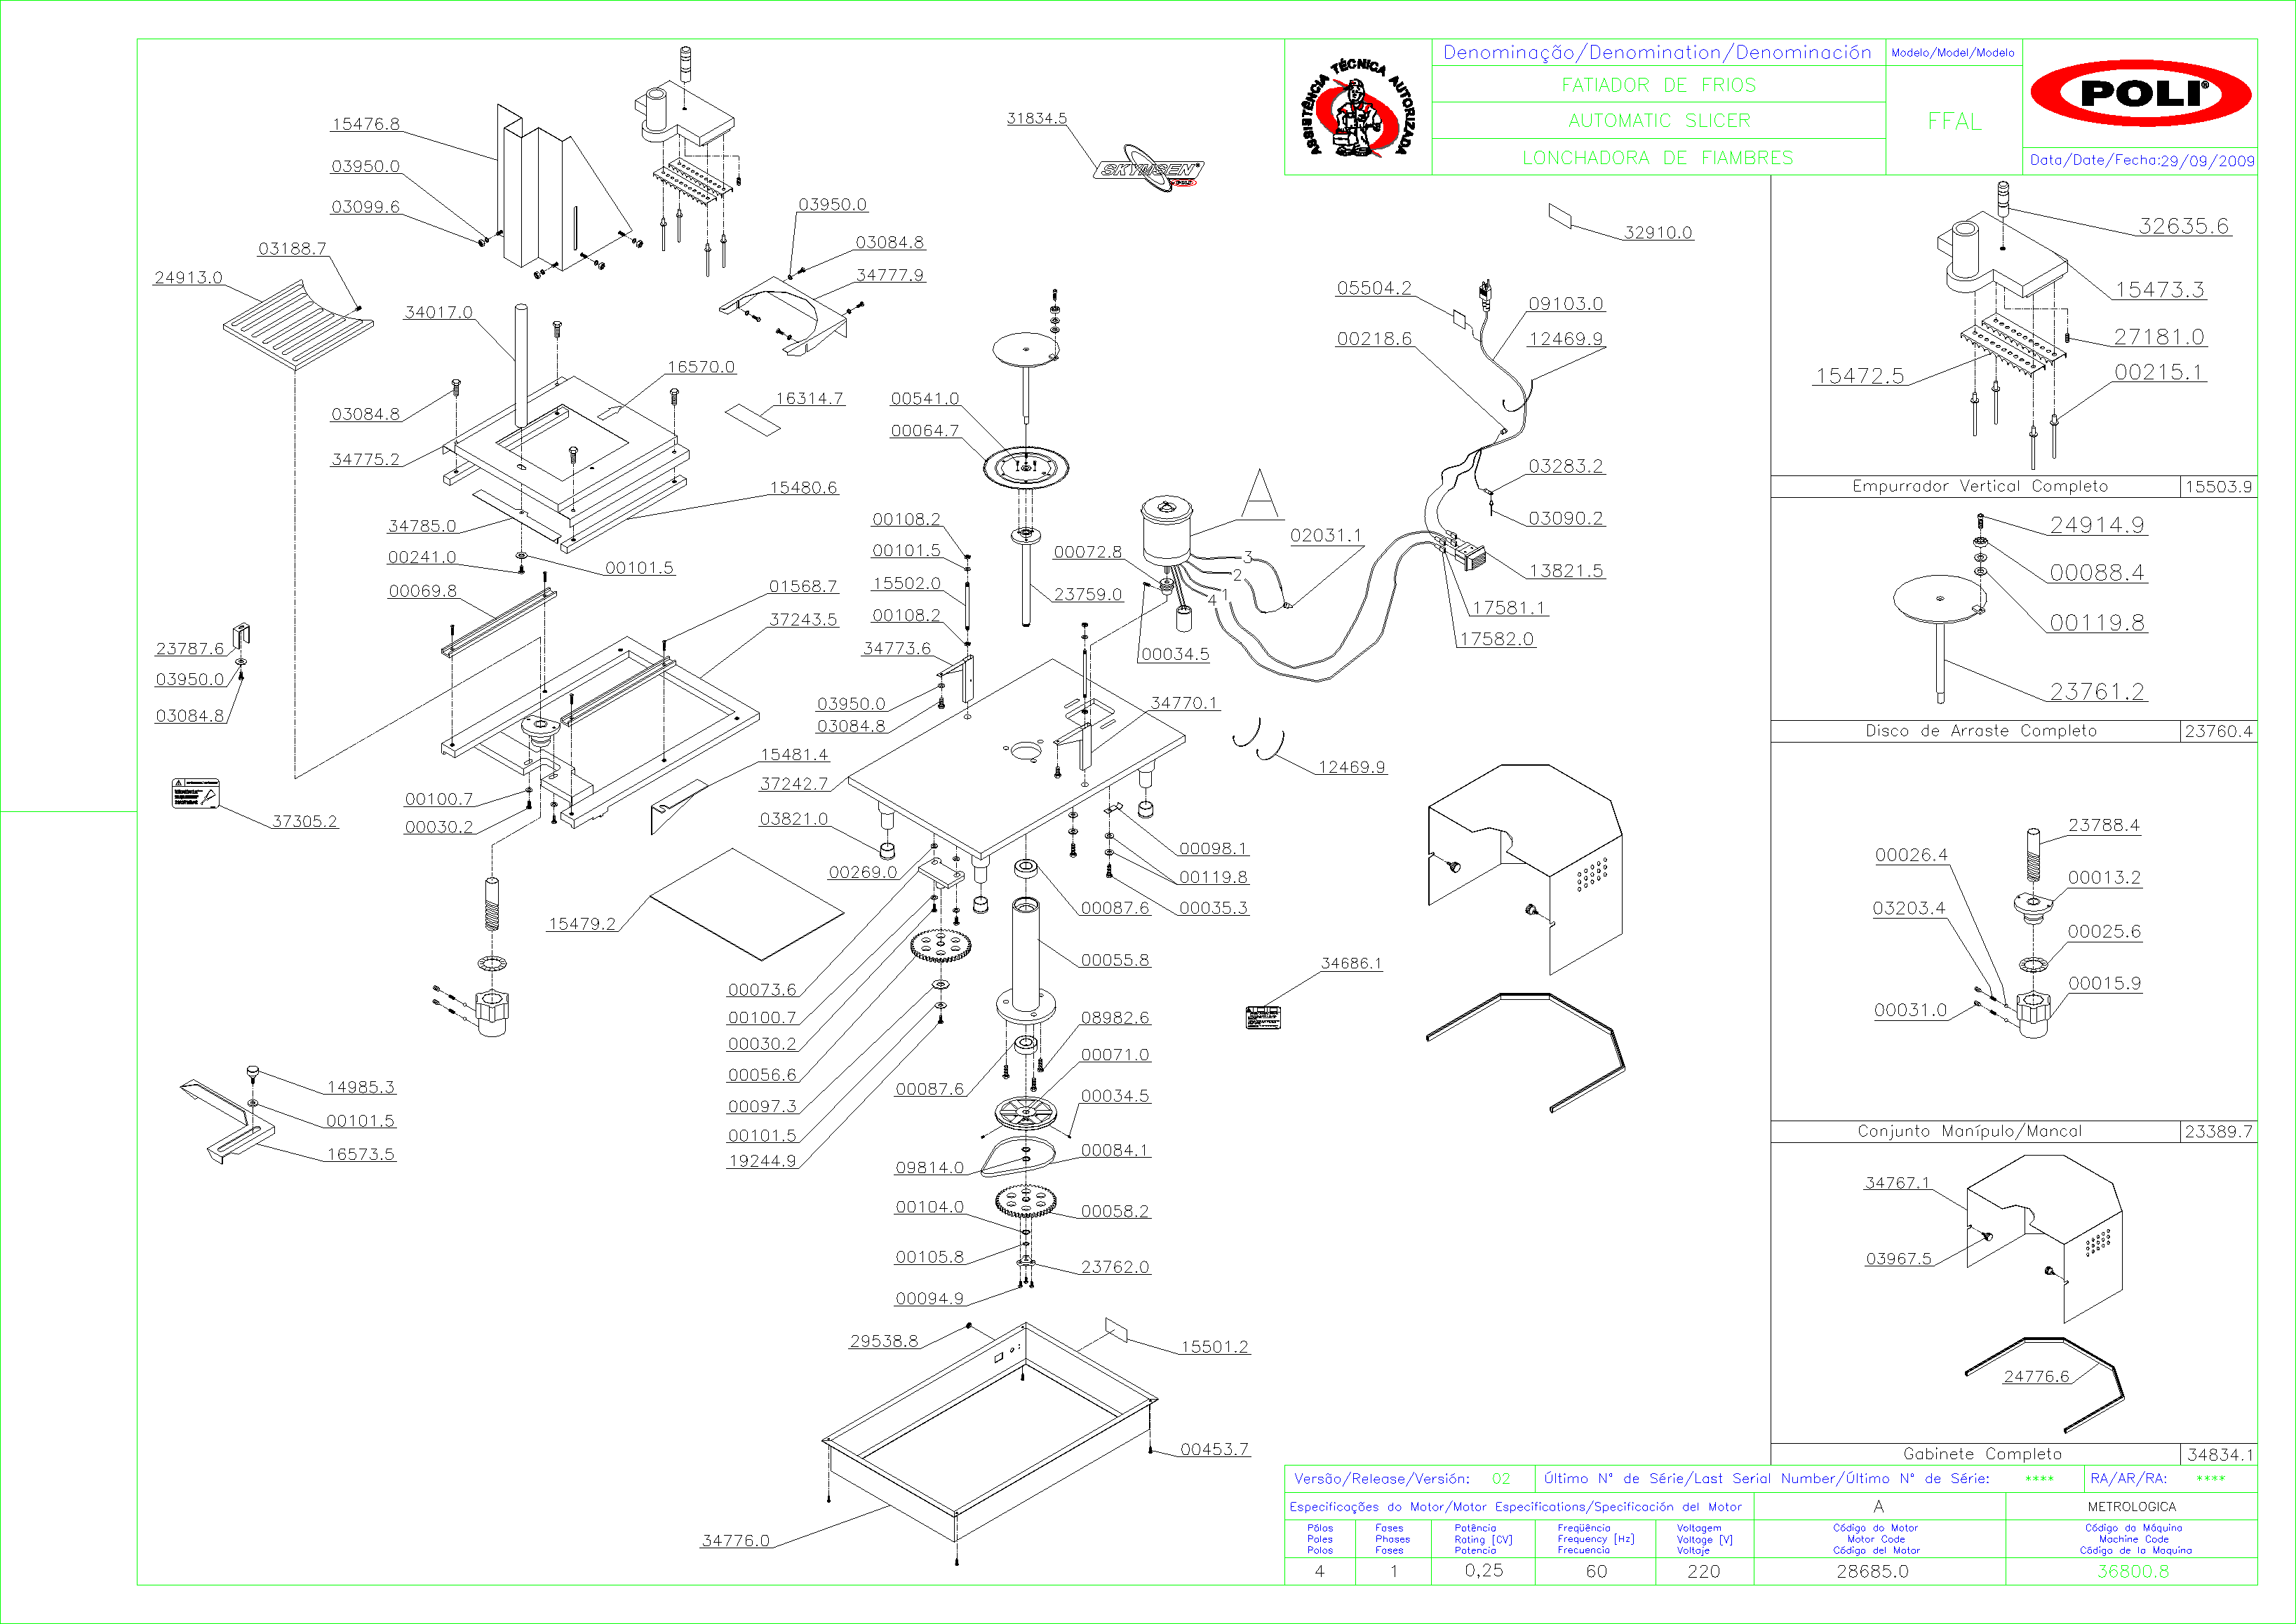
Task: Click the Skymsen logo badge drawing
Action: coord(1148,169)
